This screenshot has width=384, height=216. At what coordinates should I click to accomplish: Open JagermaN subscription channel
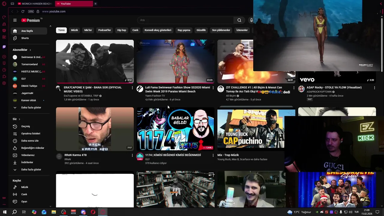click(29, 93)
